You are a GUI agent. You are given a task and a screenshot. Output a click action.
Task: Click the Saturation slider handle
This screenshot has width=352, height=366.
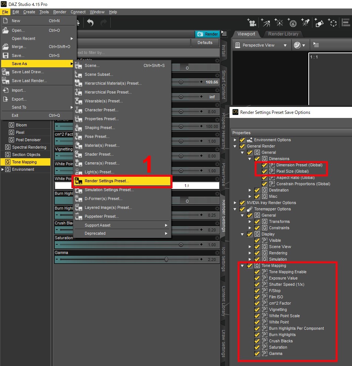pyautogui.click(x=181, y=245)
